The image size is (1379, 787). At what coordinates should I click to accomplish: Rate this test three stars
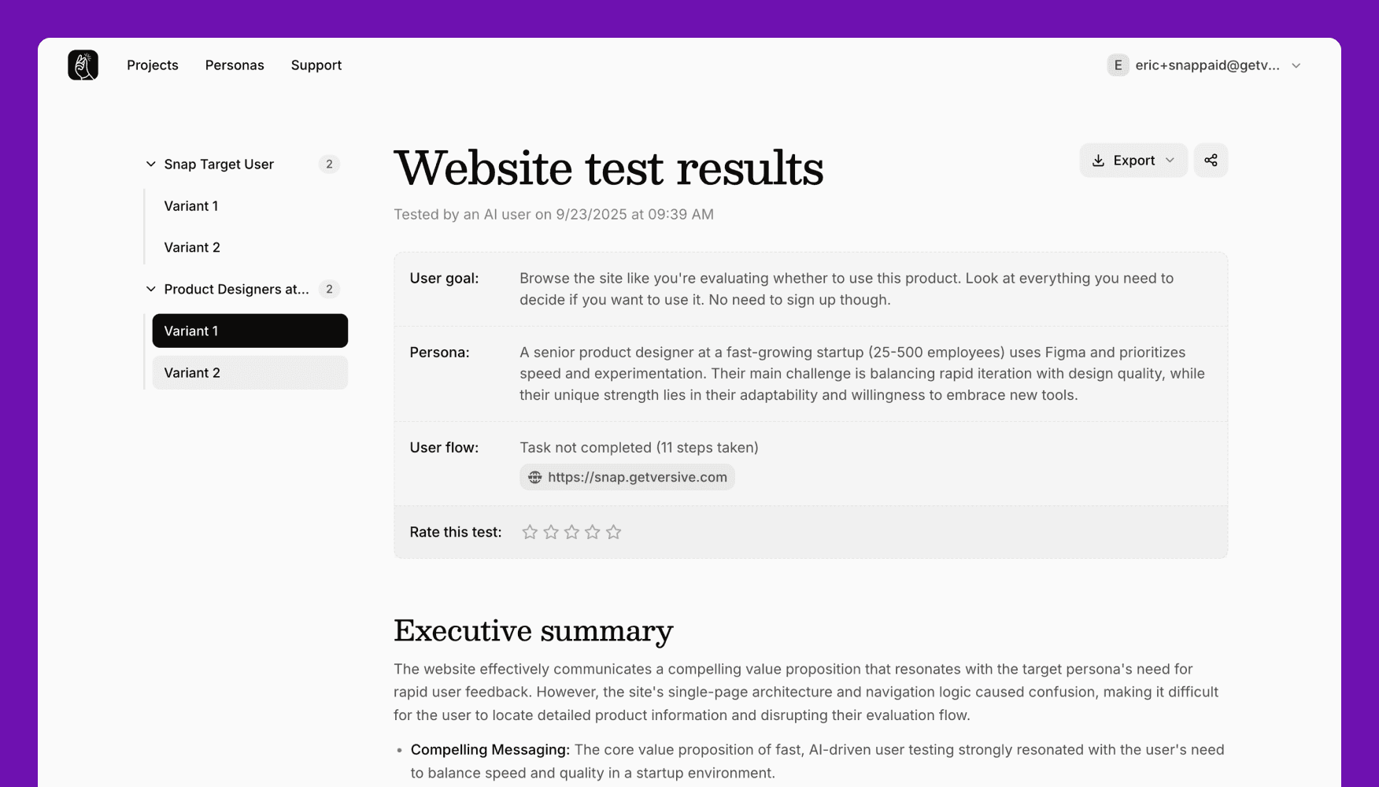[x=571, y=533]
